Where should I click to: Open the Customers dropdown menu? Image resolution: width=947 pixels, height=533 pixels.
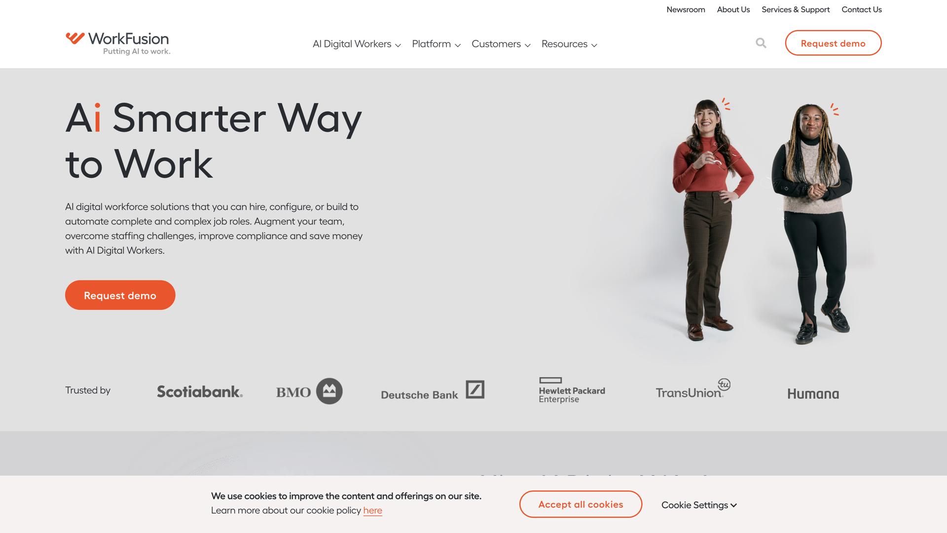point(501,44)
